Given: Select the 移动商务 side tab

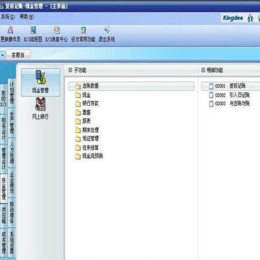Looking at the screenshot, I should pos(12,212).
